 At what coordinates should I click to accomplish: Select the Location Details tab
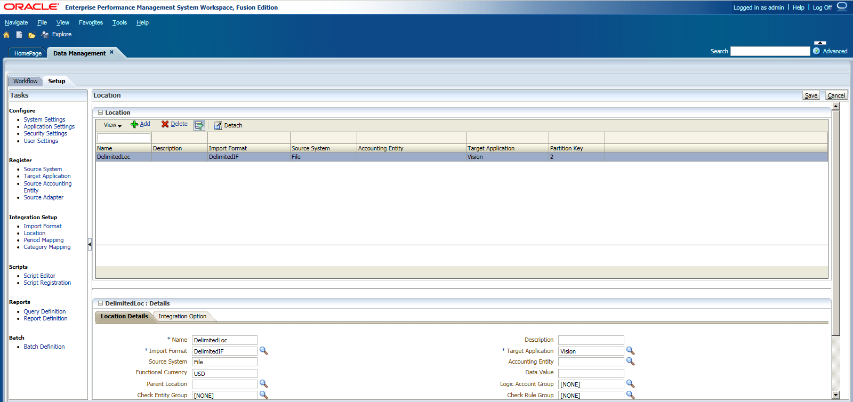click(x=124, y=316)
